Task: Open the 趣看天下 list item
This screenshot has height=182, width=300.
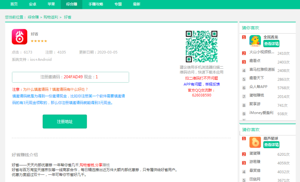Action: [x=257, y=78]
